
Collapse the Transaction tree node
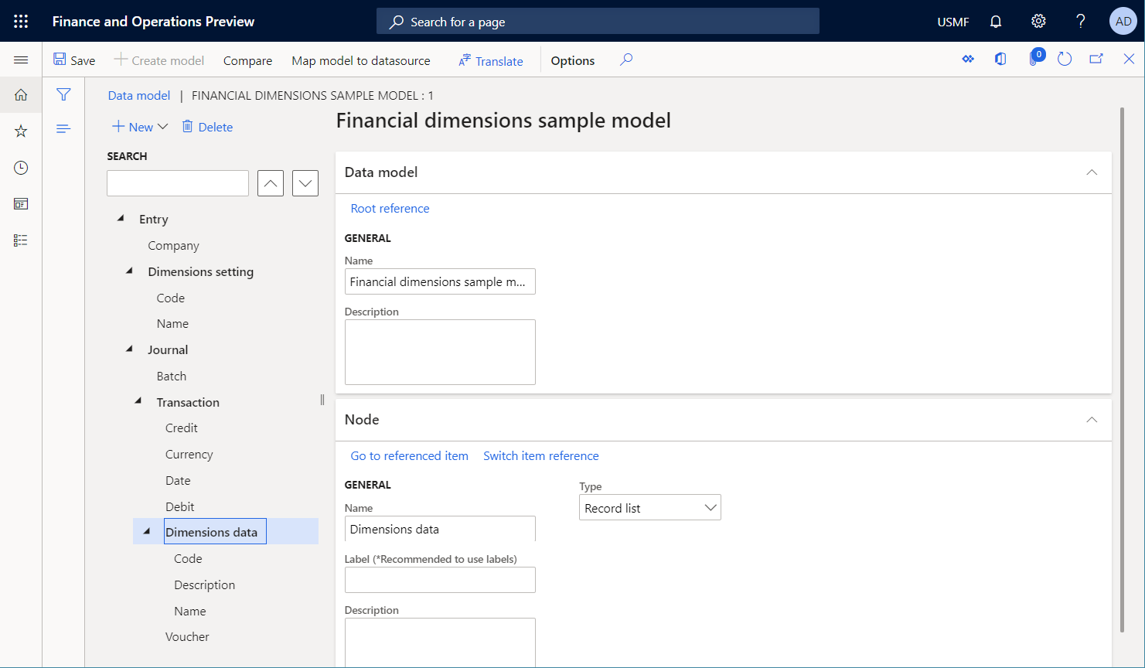[x=138, y=401]
